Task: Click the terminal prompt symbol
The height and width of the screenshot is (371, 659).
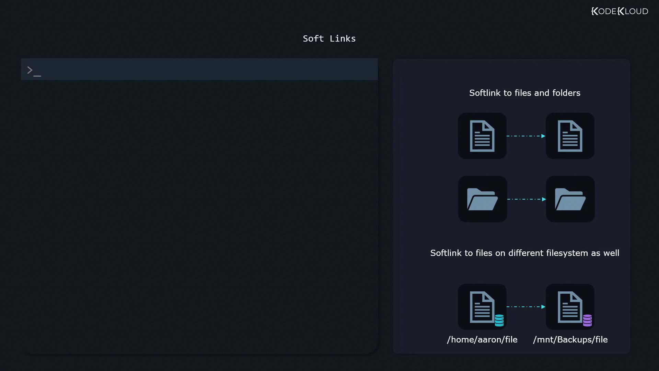Action: click(33, 71)
